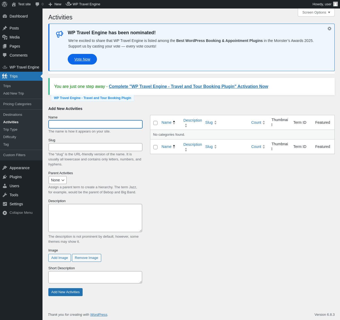Tick the select-all checkbox in table header

(155, 123)
